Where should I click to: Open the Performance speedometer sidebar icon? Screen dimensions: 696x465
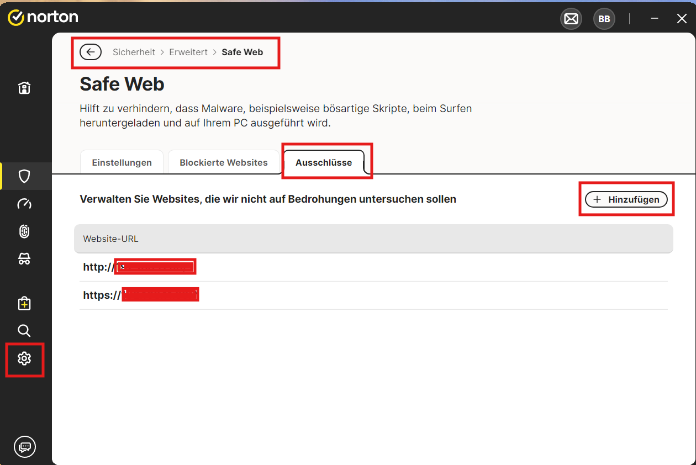coord(24,204)
